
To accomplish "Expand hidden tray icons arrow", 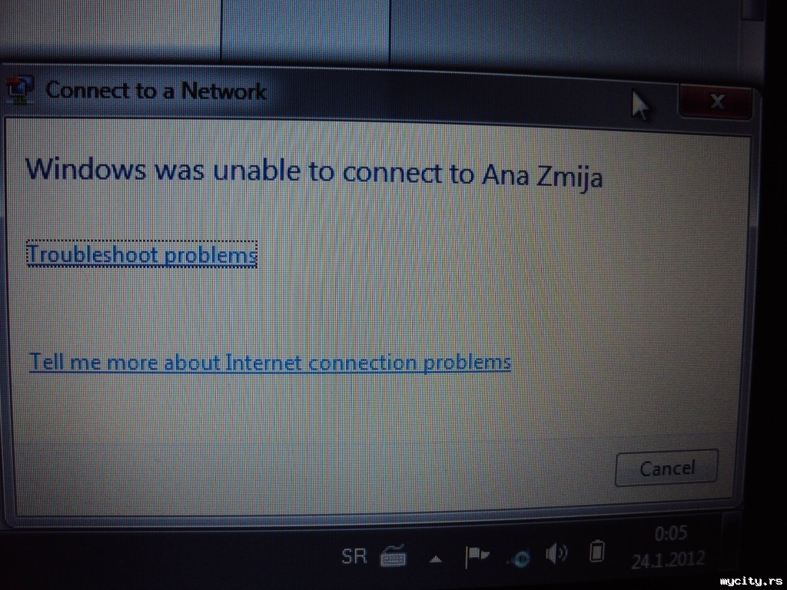I will click(x=436, y=559).
